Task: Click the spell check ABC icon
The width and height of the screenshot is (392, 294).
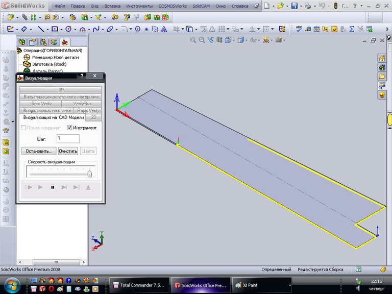Action: pyautogui.click(x=299, y=29)
